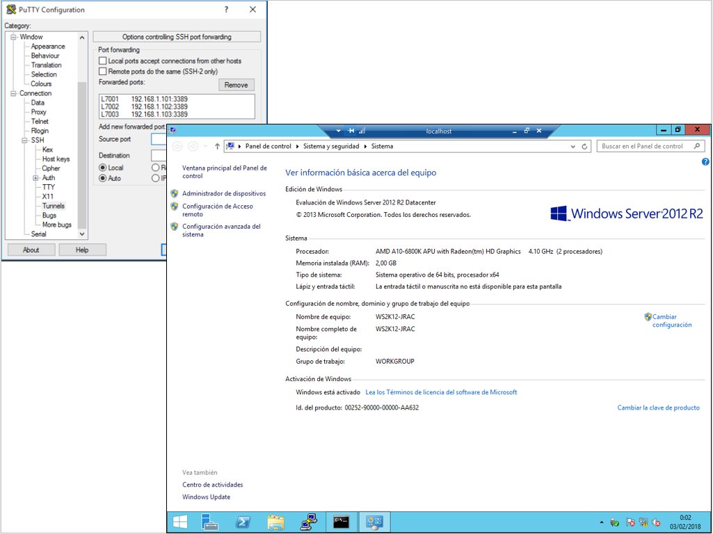Select forwarded port L7001 entry
713x534 pixels.
click(177, 99)
